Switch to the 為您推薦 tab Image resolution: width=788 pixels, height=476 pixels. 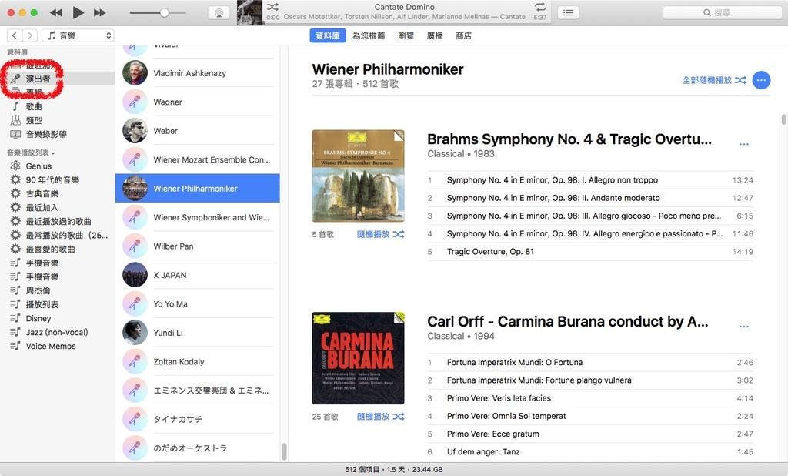point(369,35)
